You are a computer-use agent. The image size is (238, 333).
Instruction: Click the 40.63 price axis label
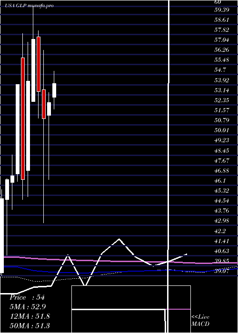pyautogui.click(x=222, y=251)
